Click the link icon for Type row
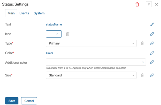 (x=152, y=43)
